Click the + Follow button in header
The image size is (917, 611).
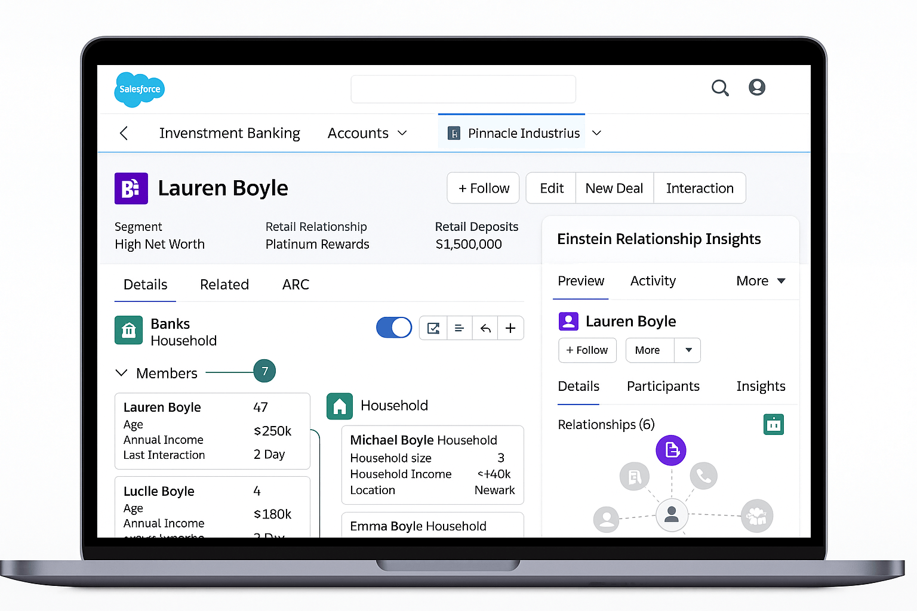[x=483, y=189]
